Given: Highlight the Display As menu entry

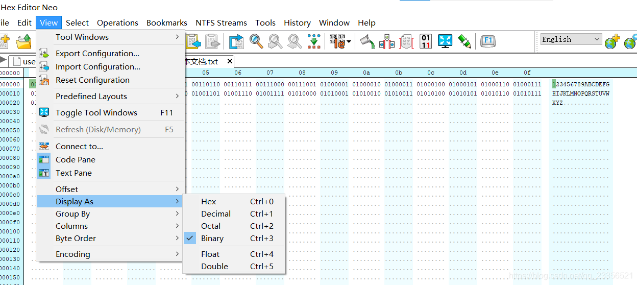Looking at the screenshot, I should click(x=111, y=201).
